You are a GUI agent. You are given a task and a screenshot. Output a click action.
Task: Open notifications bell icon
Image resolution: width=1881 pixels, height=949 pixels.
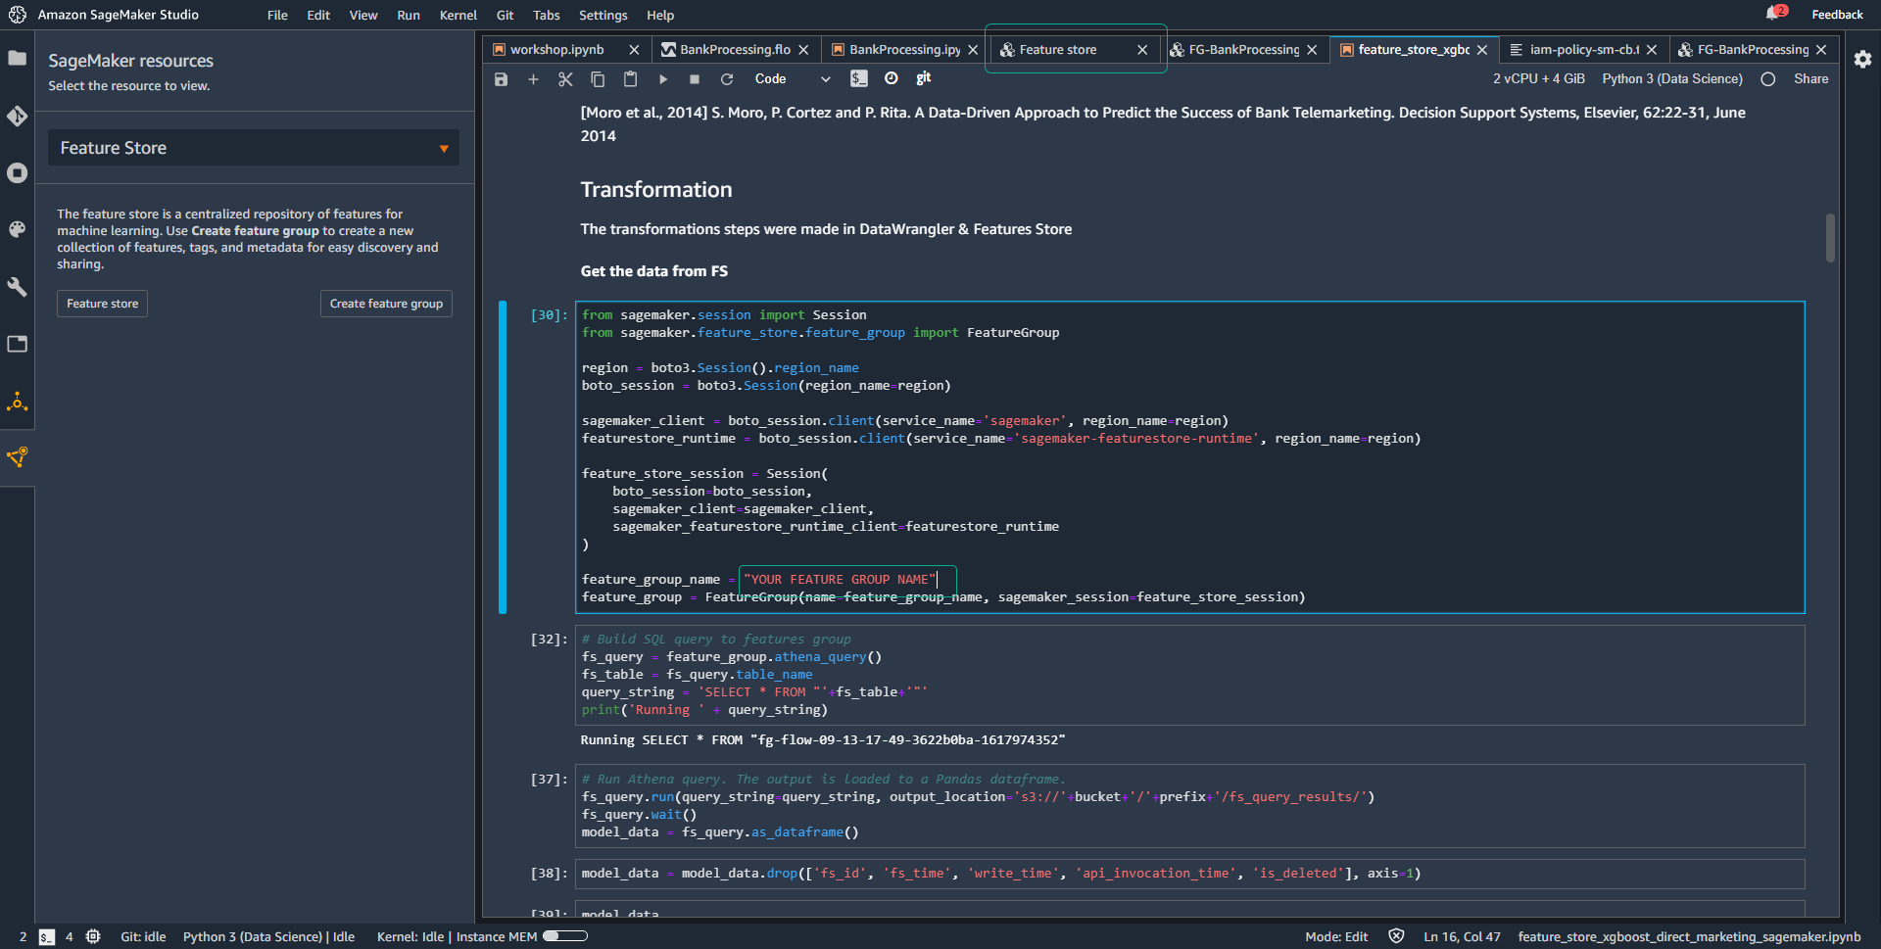tap(1773, 14)
